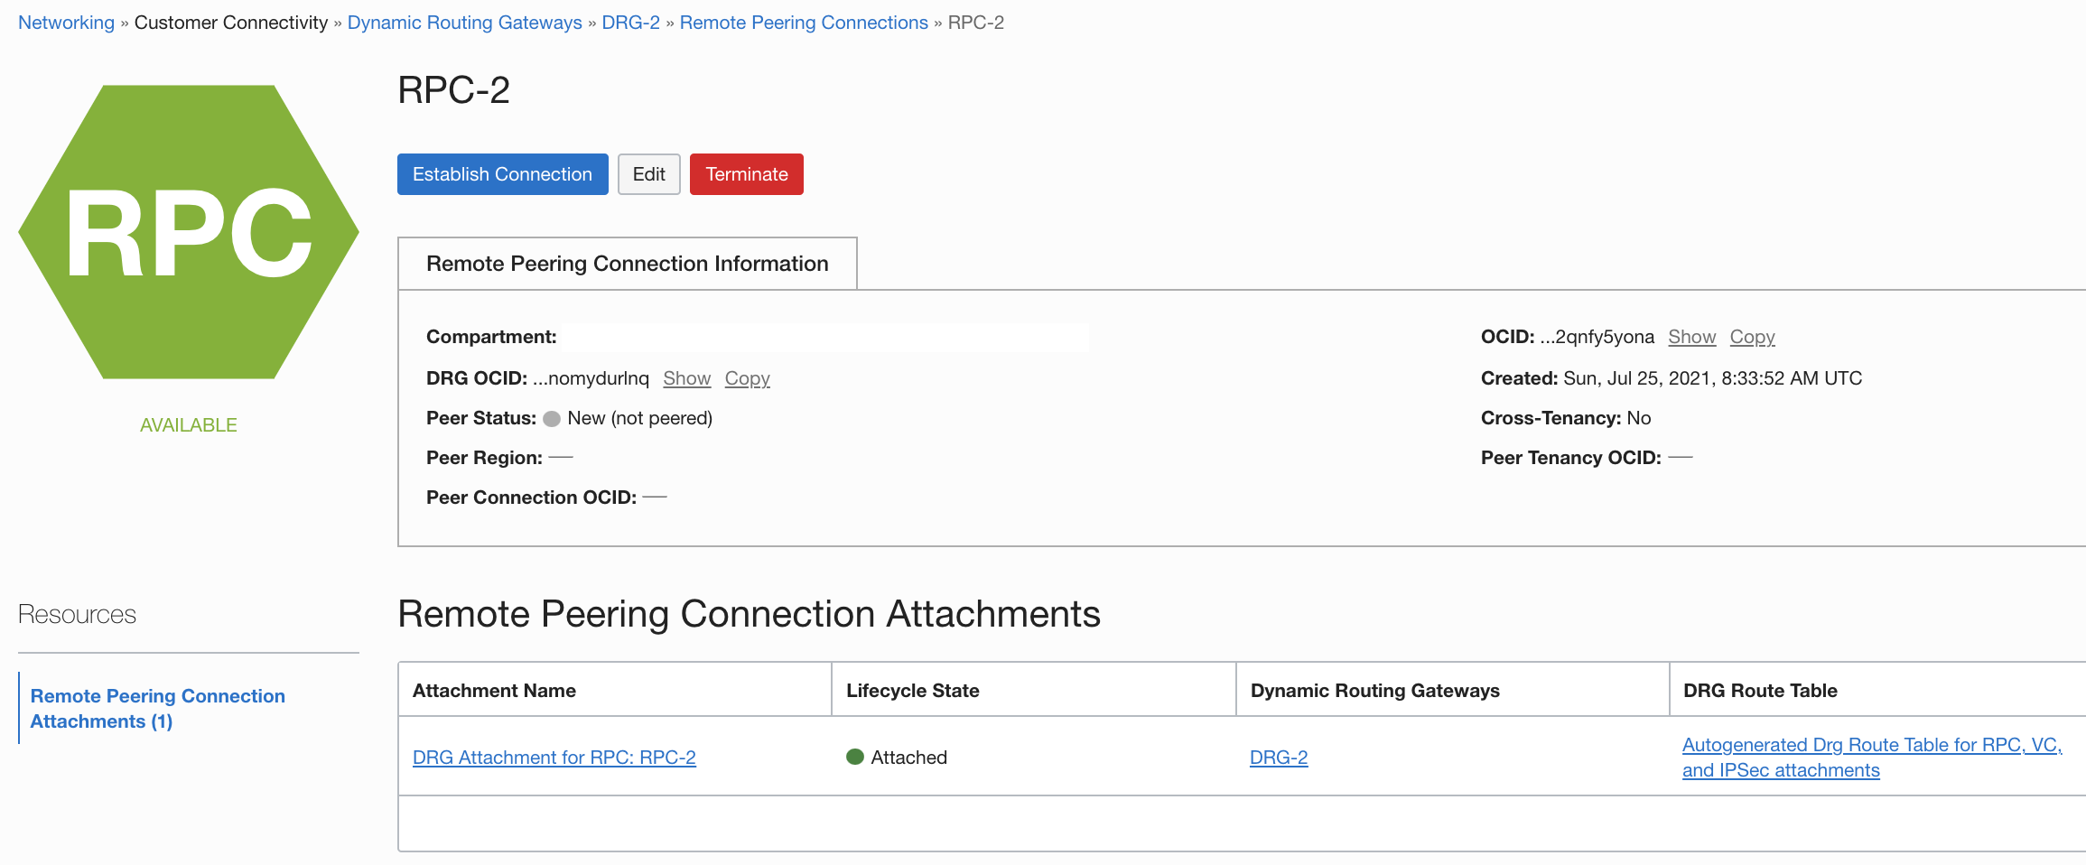
Task: Terminate the RPC-2 connection
Action: pos(746,173)
